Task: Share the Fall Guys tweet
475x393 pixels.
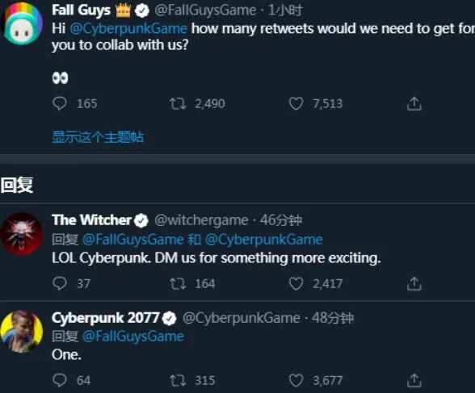Action: [414, 104]
